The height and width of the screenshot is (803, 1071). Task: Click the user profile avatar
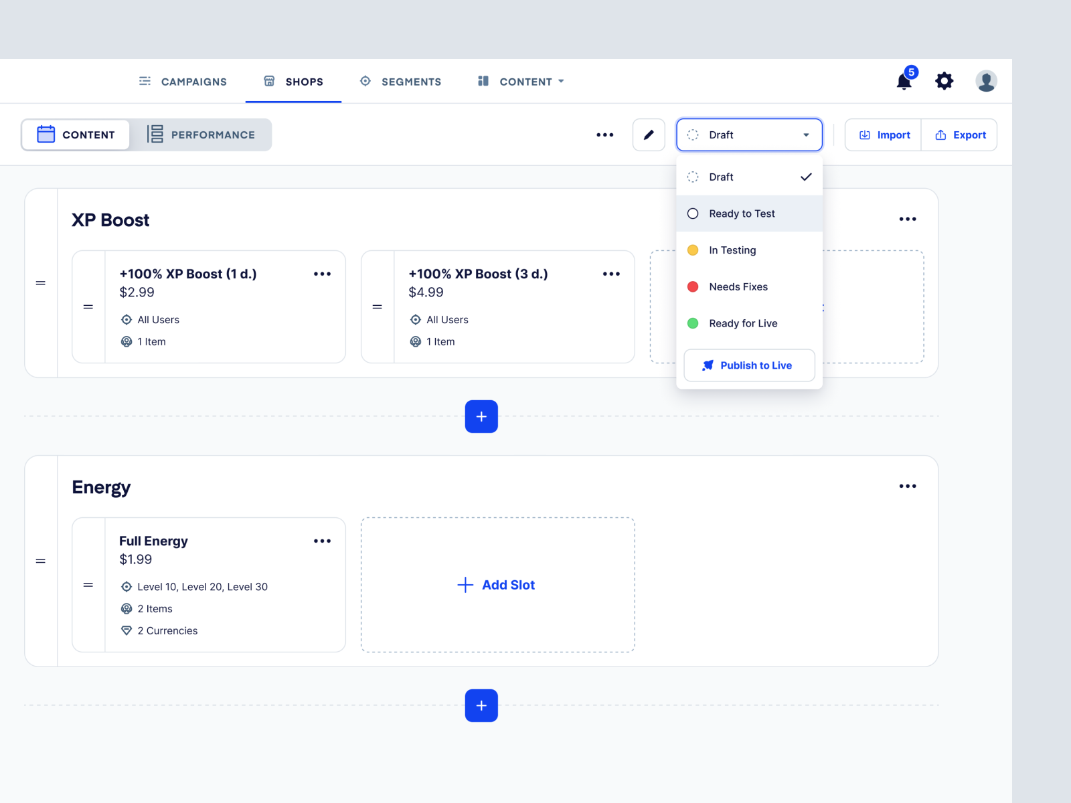click(986, 80)
